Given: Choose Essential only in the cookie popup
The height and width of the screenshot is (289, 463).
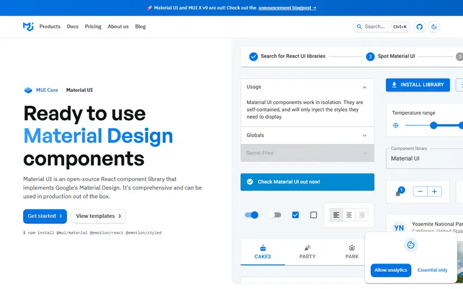Looking at the screenshot, I should [x=432, y=270].
